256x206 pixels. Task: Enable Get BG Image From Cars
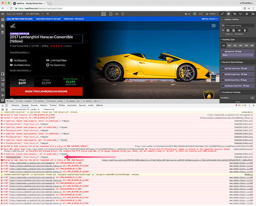click(223, 74)
